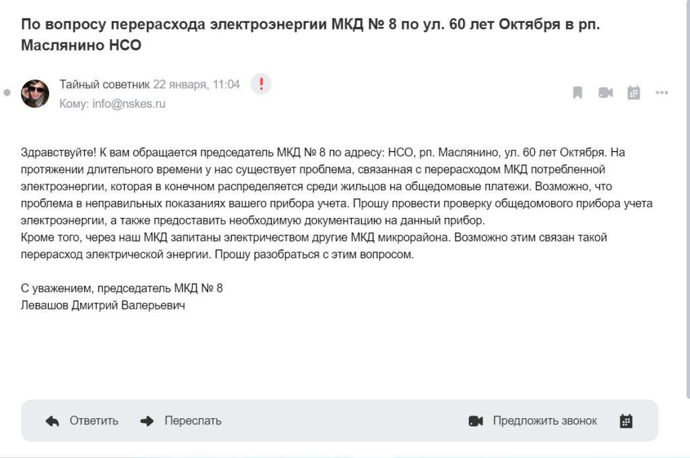Click the calendar icon in bottom action bar
Screen dimensions: 690x458
pyautogui.click(x=626, y=421)
